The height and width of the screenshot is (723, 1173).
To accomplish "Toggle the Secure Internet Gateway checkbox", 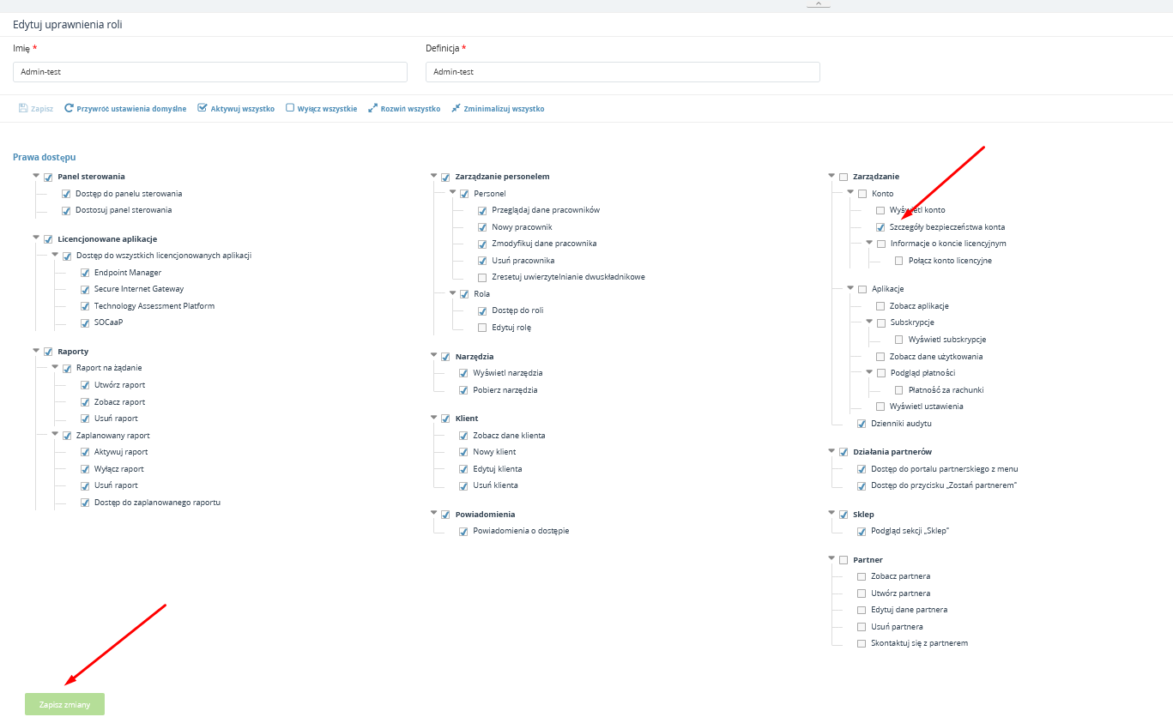I will click(85, 290).
